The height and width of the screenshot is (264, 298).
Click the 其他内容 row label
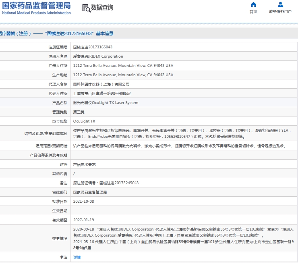pyautogui.click(x=60, y=174)
